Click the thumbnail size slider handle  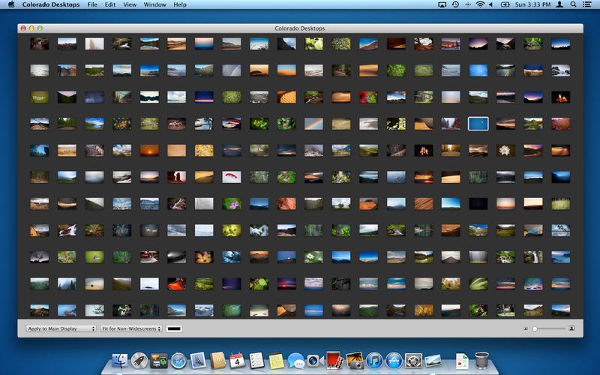tap(535, 328)
